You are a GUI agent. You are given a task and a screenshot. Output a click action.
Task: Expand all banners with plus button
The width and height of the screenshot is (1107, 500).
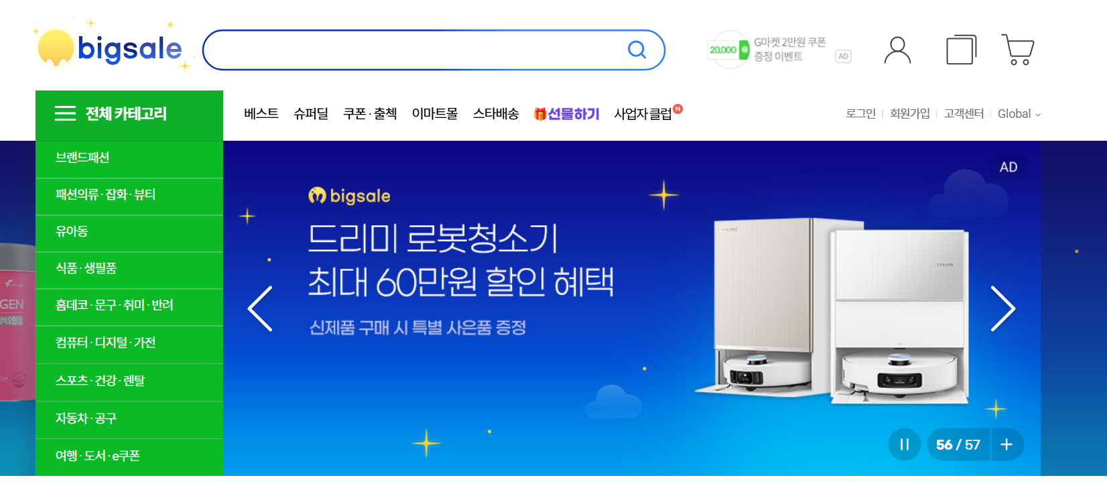(1006, 444)
